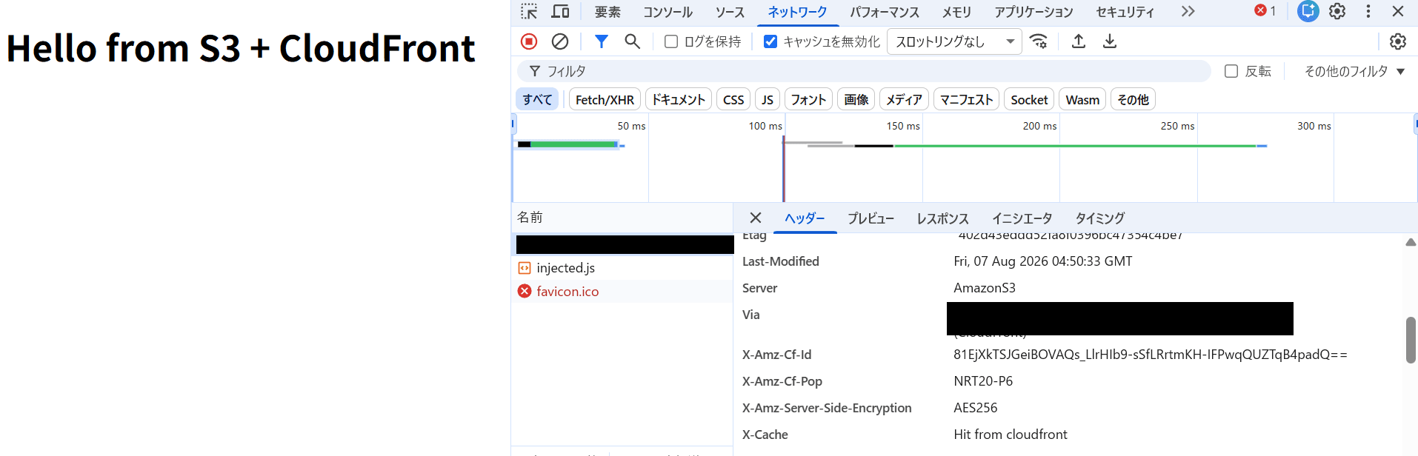Image resolution: width=1418 pixels, height=456 pixels.
Task: Show more DevTools tabs chevron
Action: (1188, 11)
